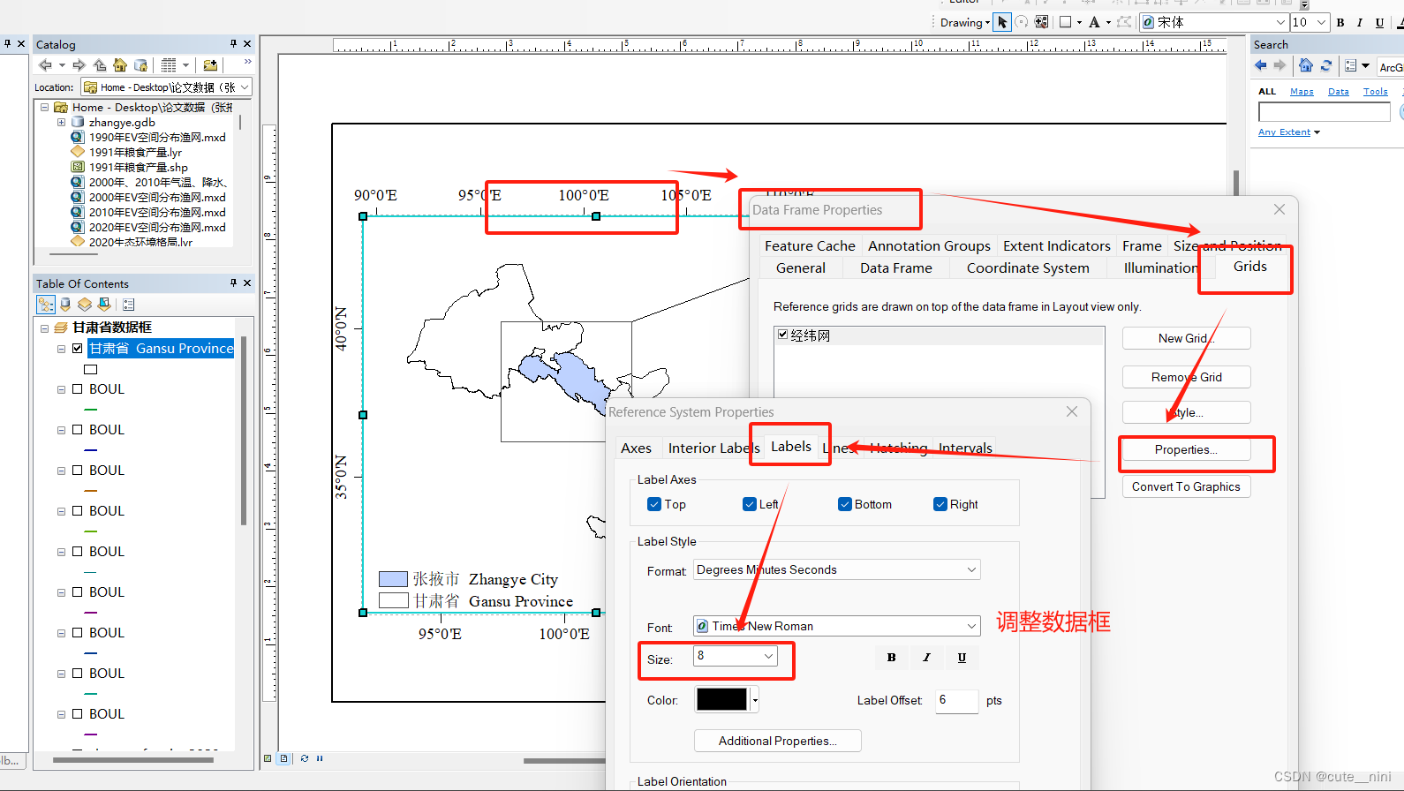Activate Select Elements arrow tool
Screen dimensions: 1404x791
click(1002, 22)
